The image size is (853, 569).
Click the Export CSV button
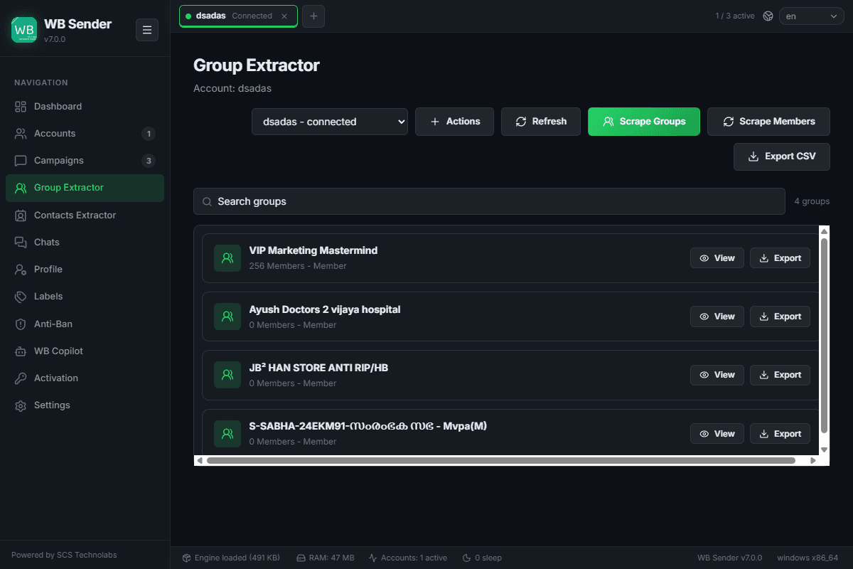(x=782, y=156)
